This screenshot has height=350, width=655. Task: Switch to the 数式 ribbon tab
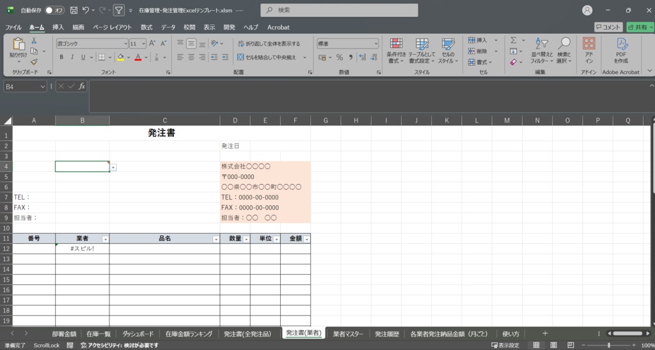click(x=146, y=27)
